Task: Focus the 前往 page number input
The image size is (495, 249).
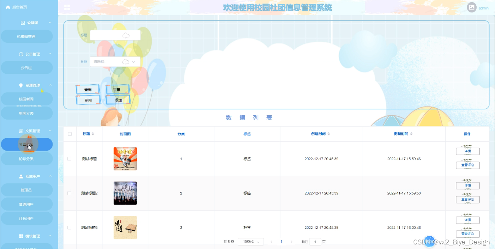Action: point(315,242)
